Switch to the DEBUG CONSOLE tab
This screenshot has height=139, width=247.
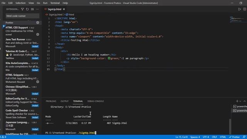(x=96, y=101)
